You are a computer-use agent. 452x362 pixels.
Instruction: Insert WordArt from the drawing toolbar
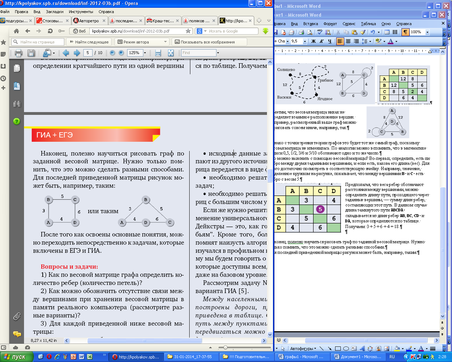pos(362,349)
